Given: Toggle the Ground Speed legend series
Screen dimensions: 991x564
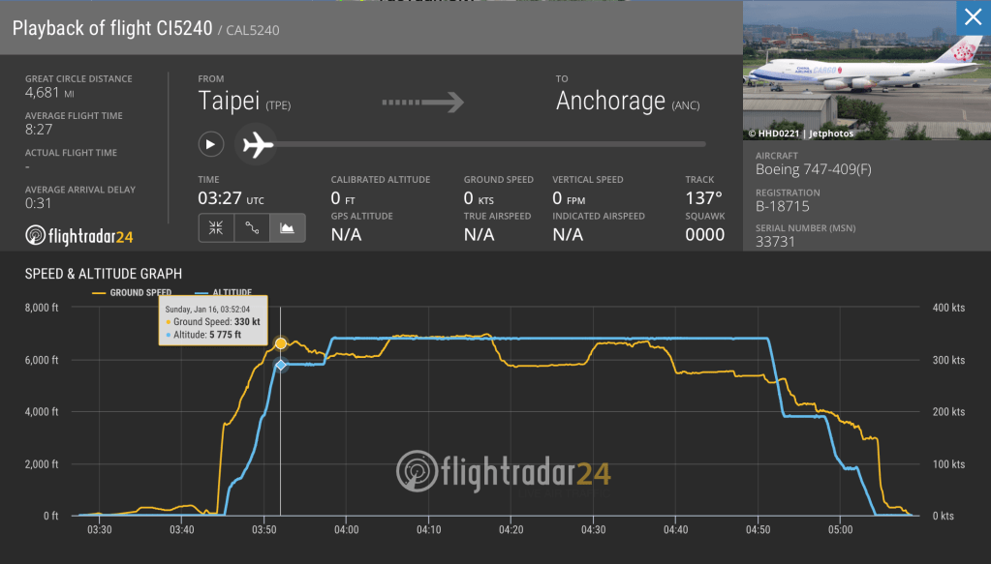Looking at the screenshot, I should [x=133, y=292].
